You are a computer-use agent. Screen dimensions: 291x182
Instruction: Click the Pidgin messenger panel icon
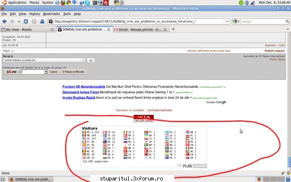point(82,3)
